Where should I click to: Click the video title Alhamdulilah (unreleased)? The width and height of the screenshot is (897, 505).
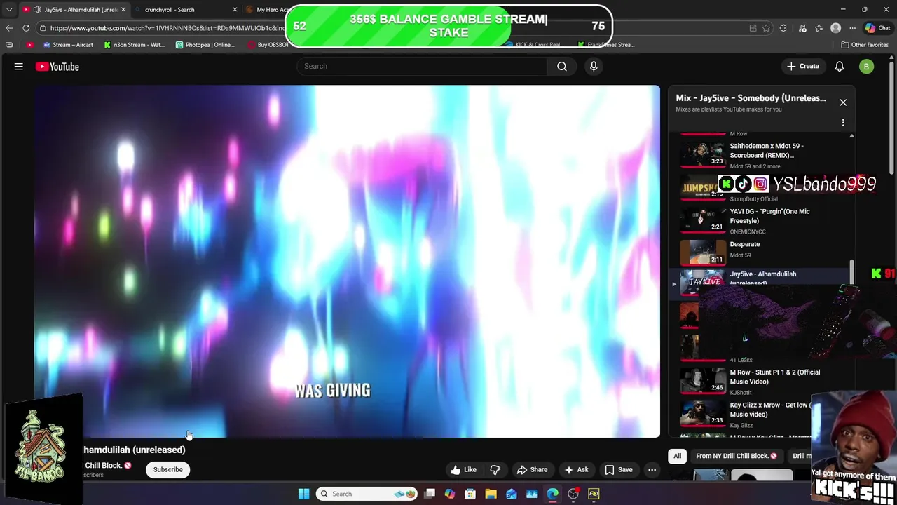coord(134,450)
